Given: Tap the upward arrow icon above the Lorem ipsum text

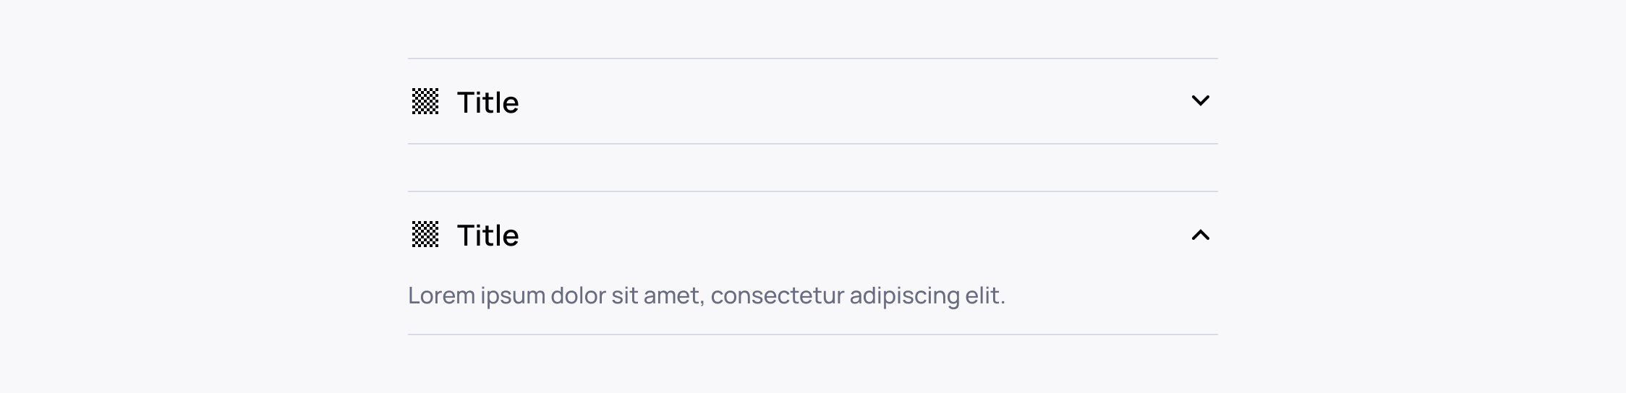Looking at the screenshot, I should (x=1200, y=235).
